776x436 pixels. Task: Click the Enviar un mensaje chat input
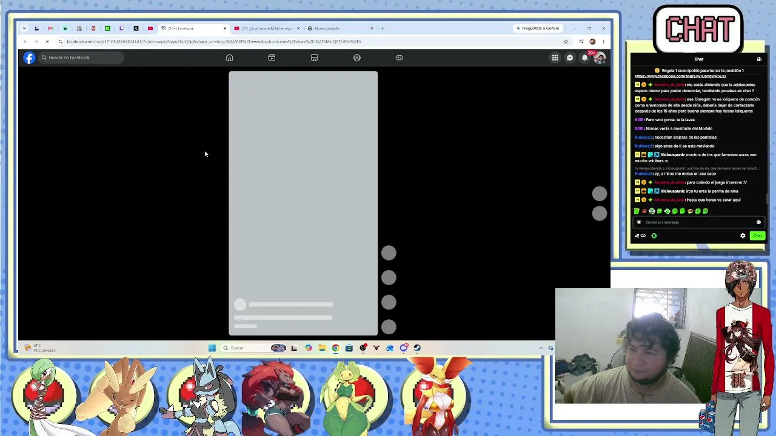(697, 222)
